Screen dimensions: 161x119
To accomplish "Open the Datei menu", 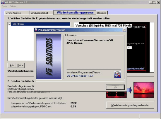I will [4, 6].
